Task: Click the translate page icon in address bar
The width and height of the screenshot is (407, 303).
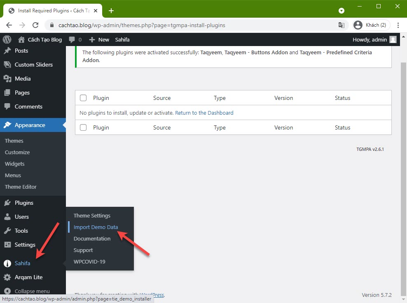Action: coord(342,25)
